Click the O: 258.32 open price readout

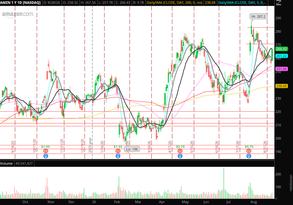tap(70, 3)
